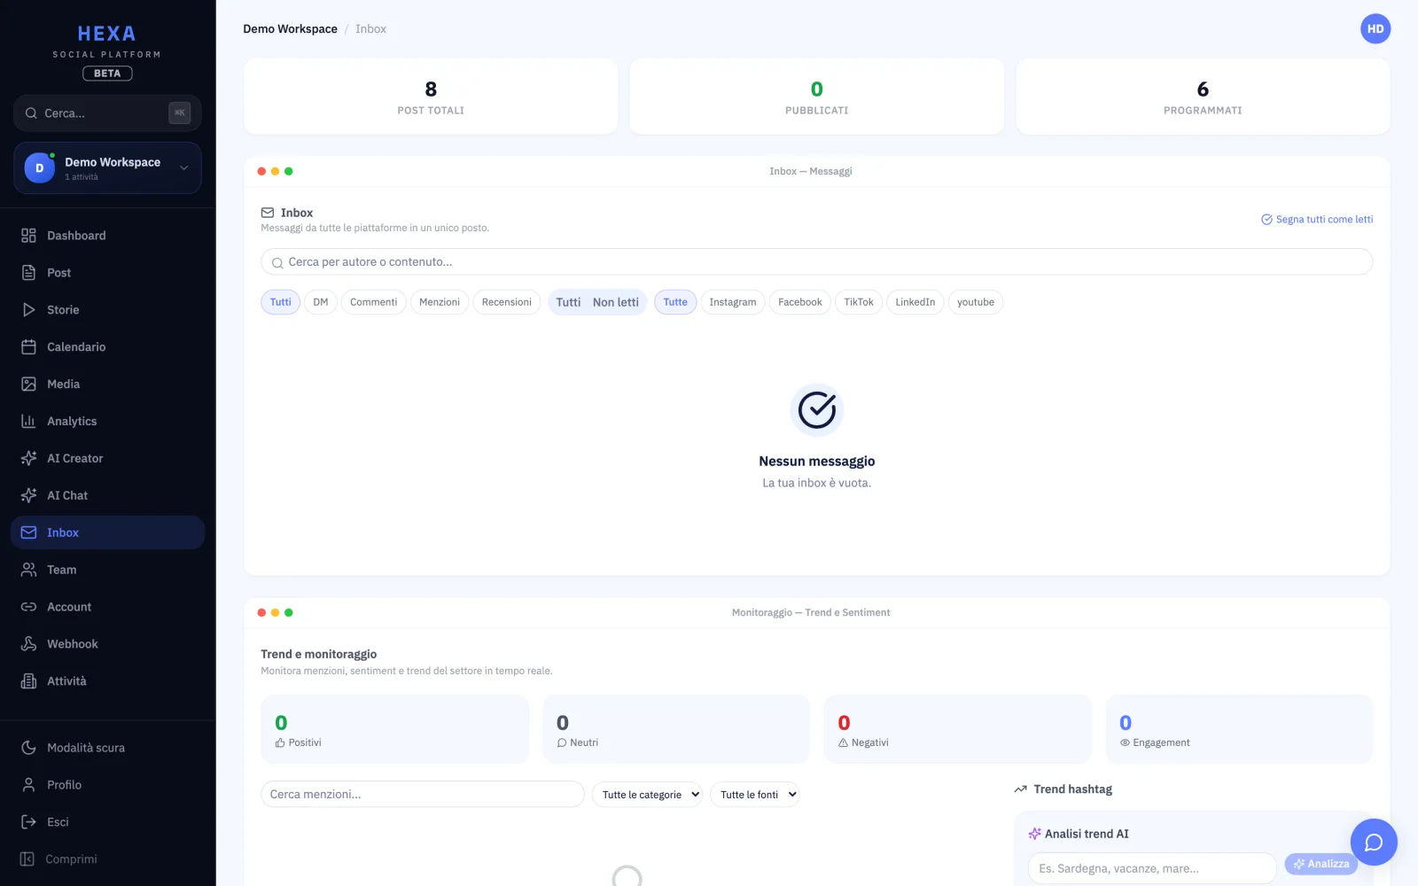Select the Tutte platforms filter
The height and width of the screenshot is (886, 1418).
(675, 302)
